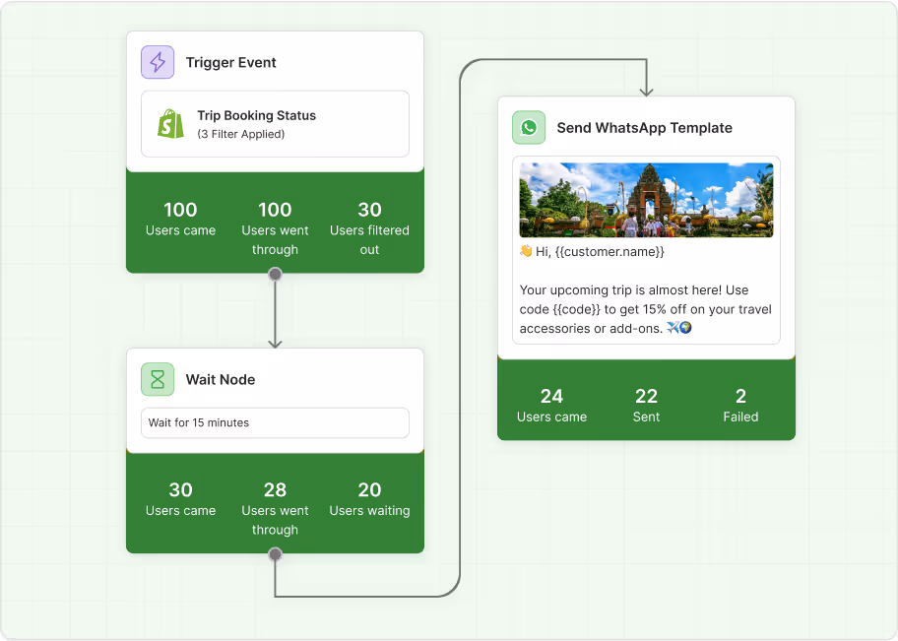Click the globe emoji in the message
Screen dimensions: 898x641
[x=685, y=328]
